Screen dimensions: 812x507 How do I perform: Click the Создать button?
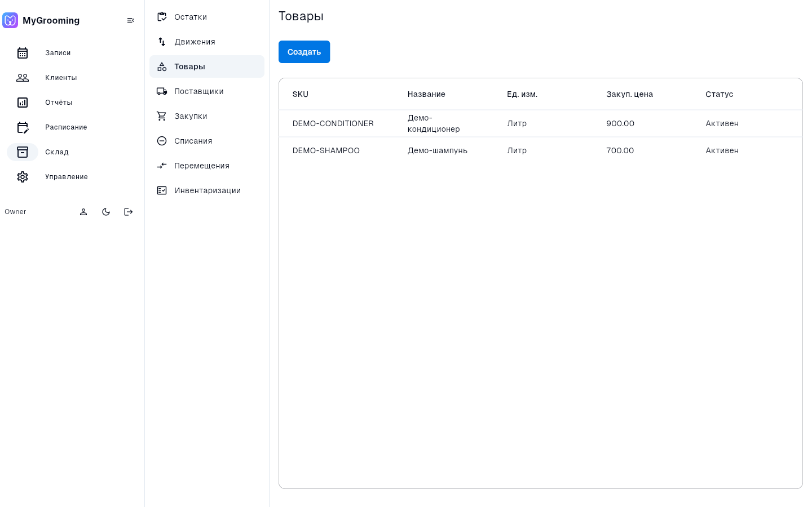304,52
